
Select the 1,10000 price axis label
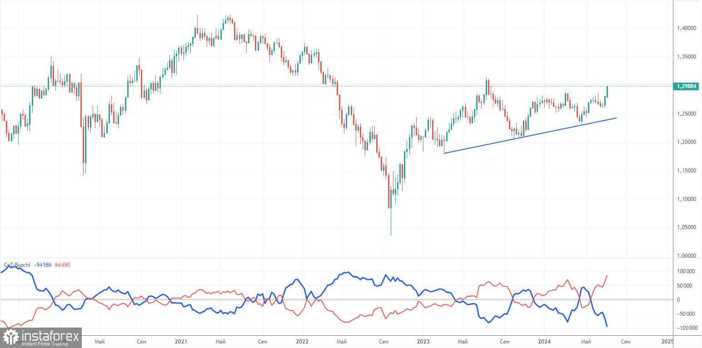[687, 199]
